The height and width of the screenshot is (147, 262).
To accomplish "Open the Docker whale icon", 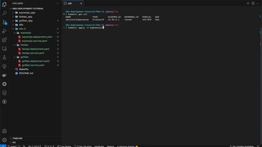I will (5, 75).
